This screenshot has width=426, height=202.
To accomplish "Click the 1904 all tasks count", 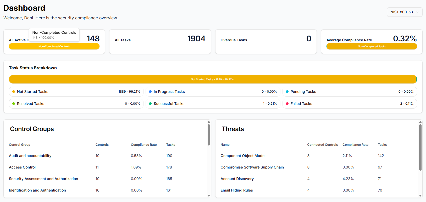I will [196, 38].
